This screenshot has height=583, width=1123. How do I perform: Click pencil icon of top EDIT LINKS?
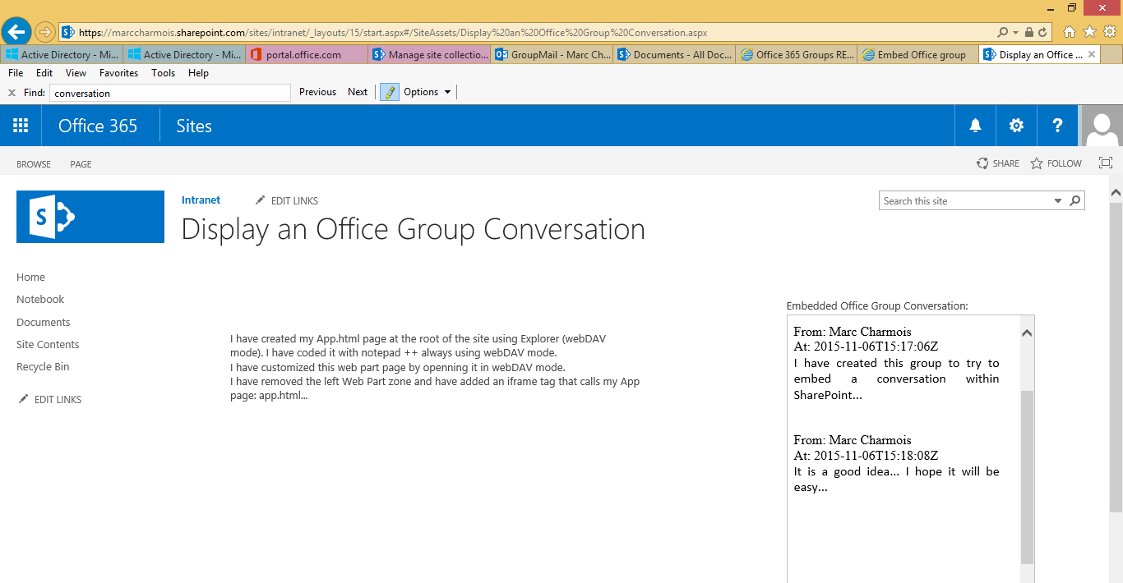tap(261, 200)
